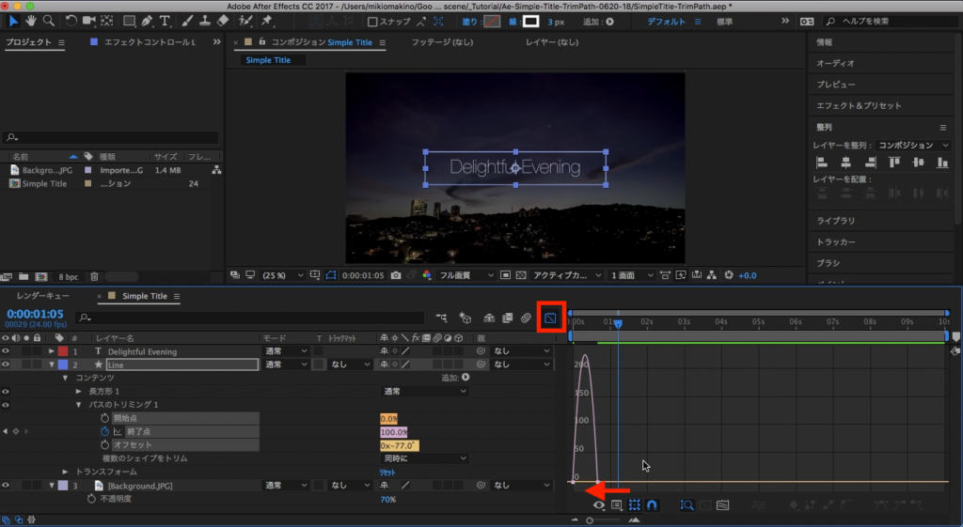Pick the Eraser tool
Viewport: 963px width, 527px height.
(x=222, y=21)
